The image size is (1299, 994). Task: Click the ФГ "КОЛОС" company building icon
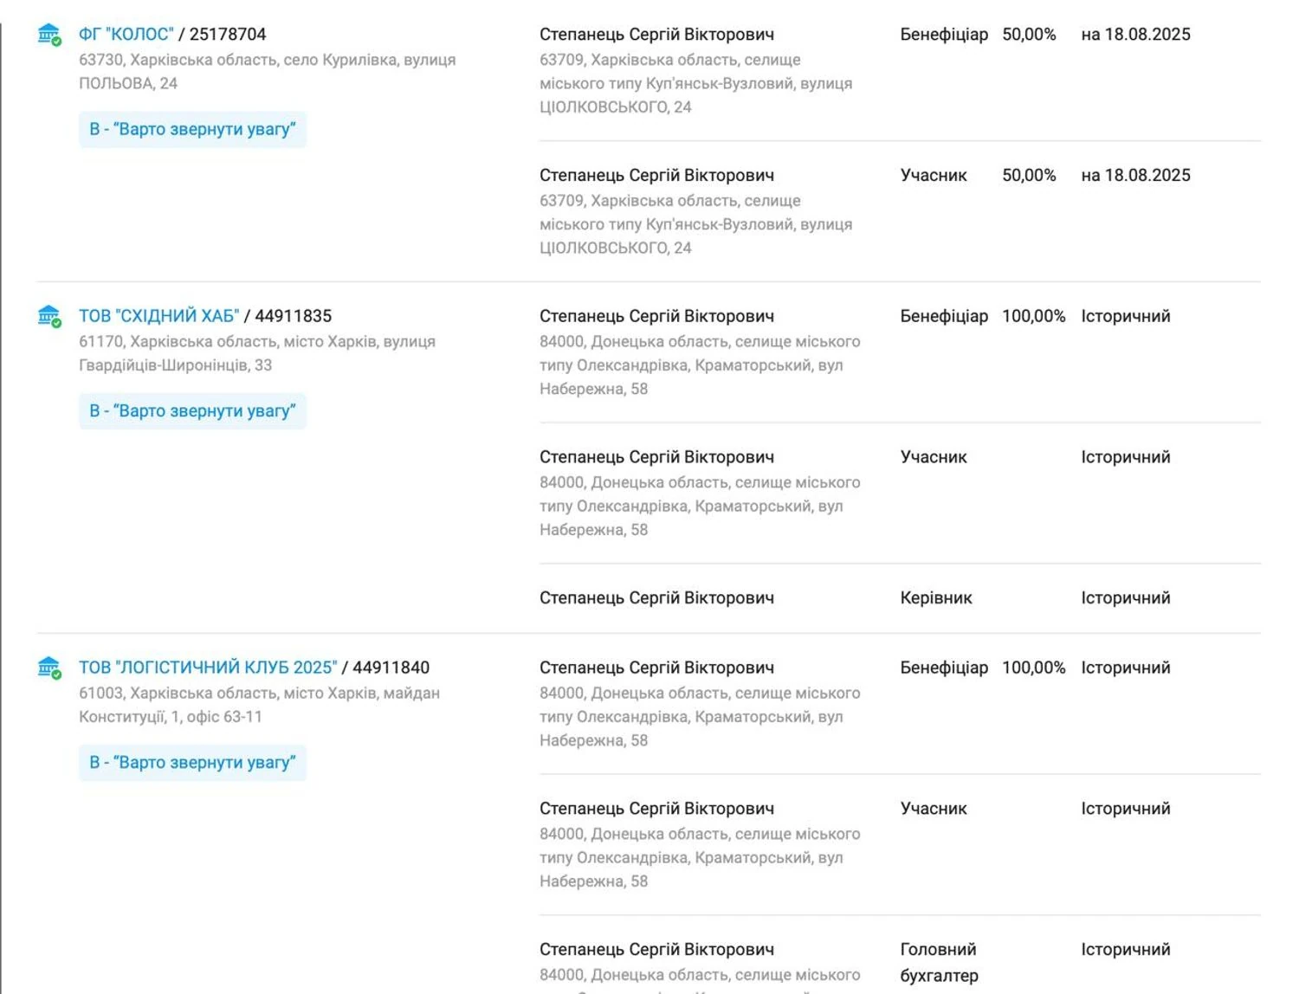coord(48,35)
